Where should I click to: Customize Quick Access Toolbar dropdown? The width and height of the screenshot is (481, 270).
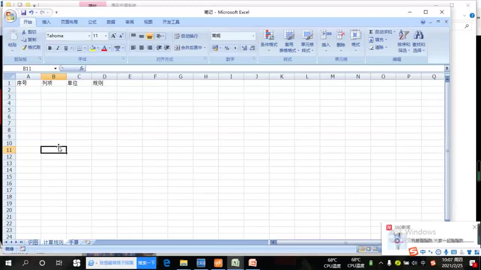point(56,12)
